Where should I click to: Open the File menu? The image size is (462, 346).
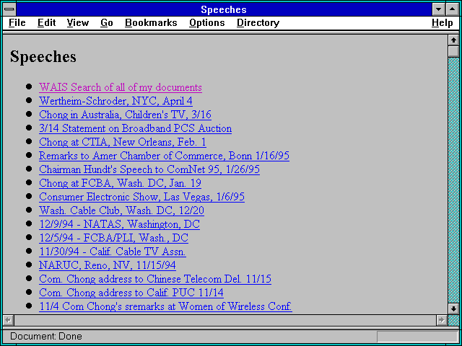17,22
